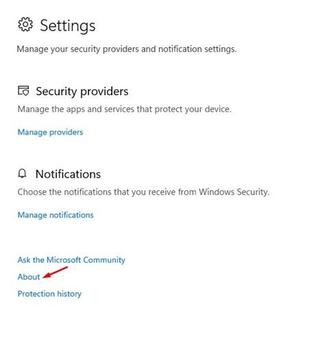Open the About link

[29, 276]
